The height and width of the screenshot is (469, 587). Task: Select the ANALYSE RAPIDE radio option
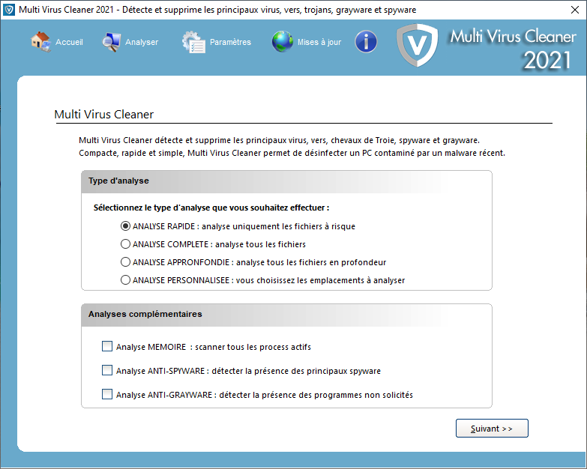point(126,226)
